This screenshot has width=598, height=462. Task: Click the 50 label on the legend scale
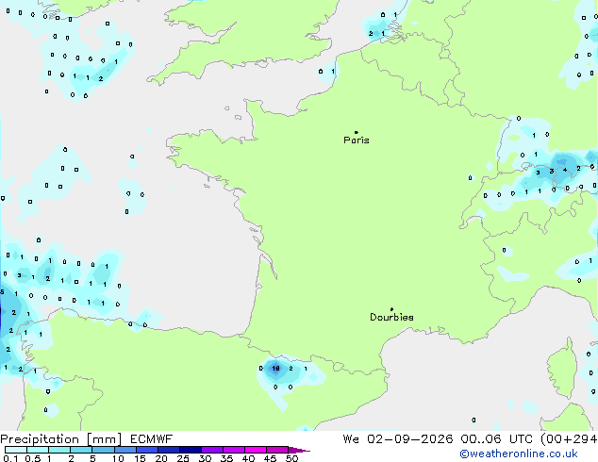click(x=291, y=458)
